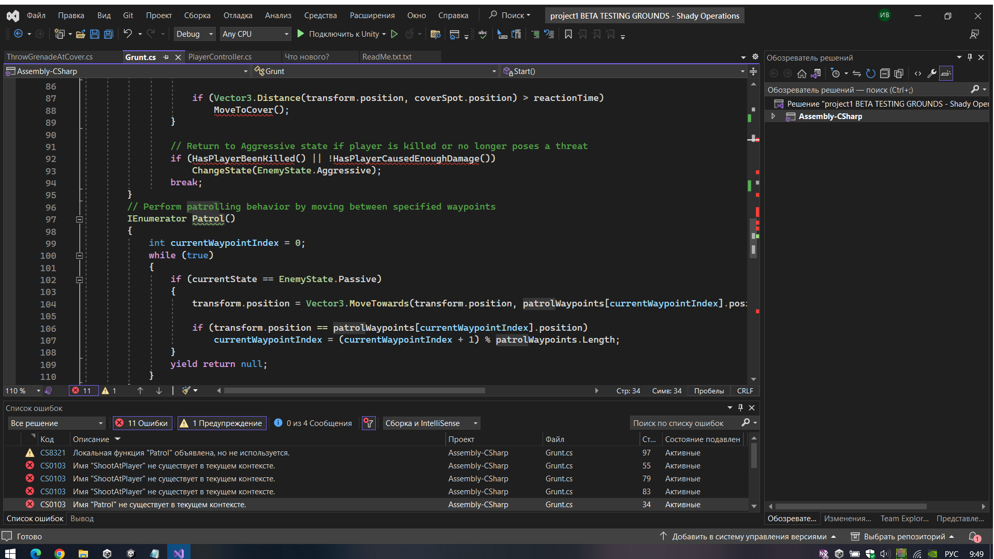Toggle the 0 из 4 Сообщения filter
This screenshot has width=994, height=559.
click(x=313, y=423)
